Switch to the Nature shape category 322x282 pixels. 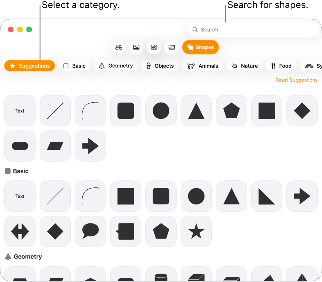[x=244, y=66]
